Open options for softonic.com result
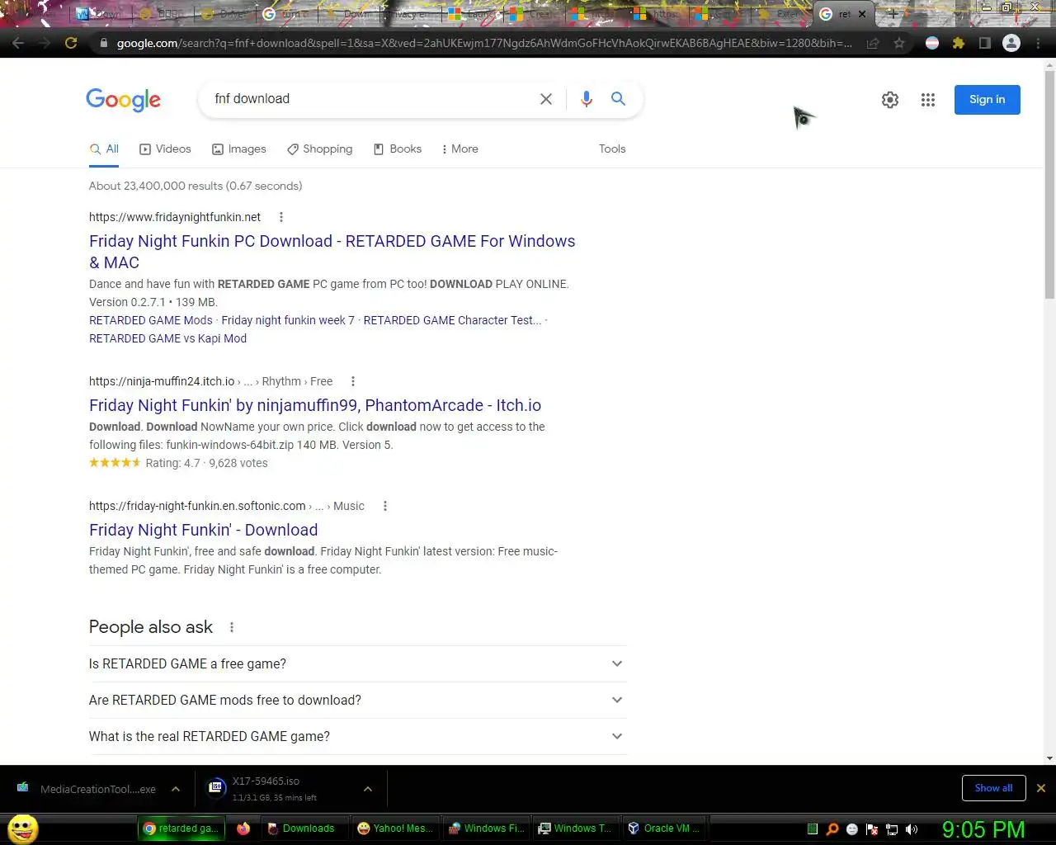 click(385, 506)
